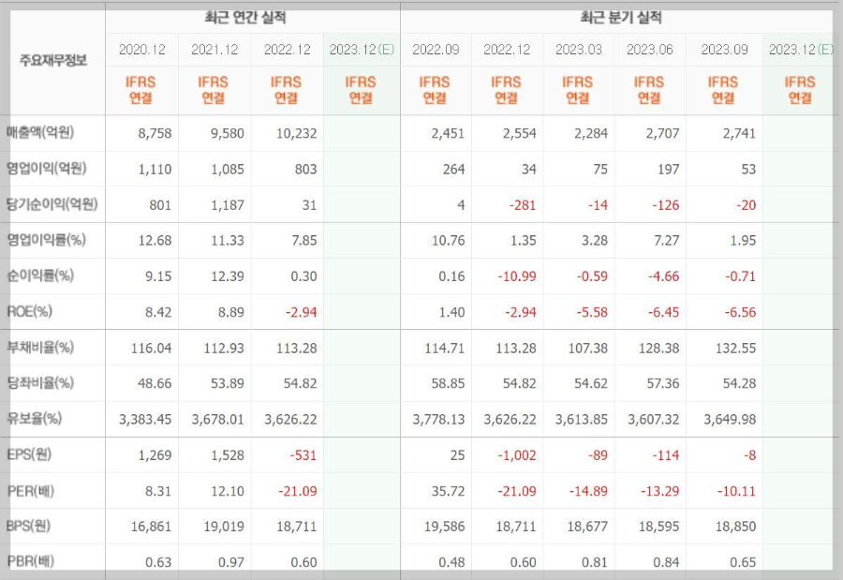Click the 유보율(%) row label
This screenshot has height=580, width=843.
(x=35, y=419)
